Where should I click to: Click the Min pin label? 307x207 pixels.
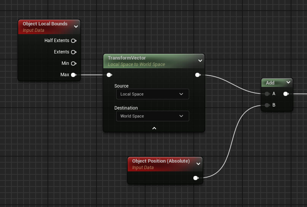[65, 63]
